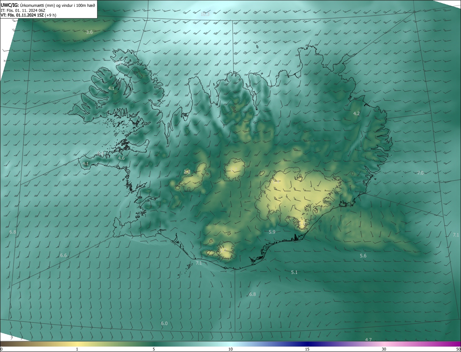
Task: Pick the 4.2 value label on the map
Action: pyautogui.click(x=356, y=114)
